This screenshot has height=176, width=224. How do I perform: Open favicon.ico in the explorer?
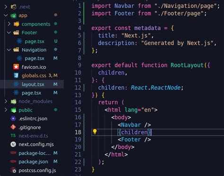[x=34, y=67]
